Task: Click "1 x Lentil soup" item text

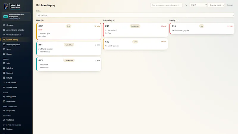Action: (x=44, y=52)
